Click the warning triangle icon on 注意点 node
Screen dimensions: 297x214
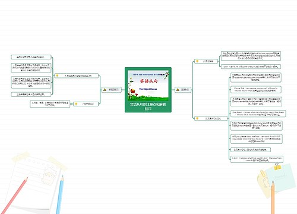coord(178,90)
